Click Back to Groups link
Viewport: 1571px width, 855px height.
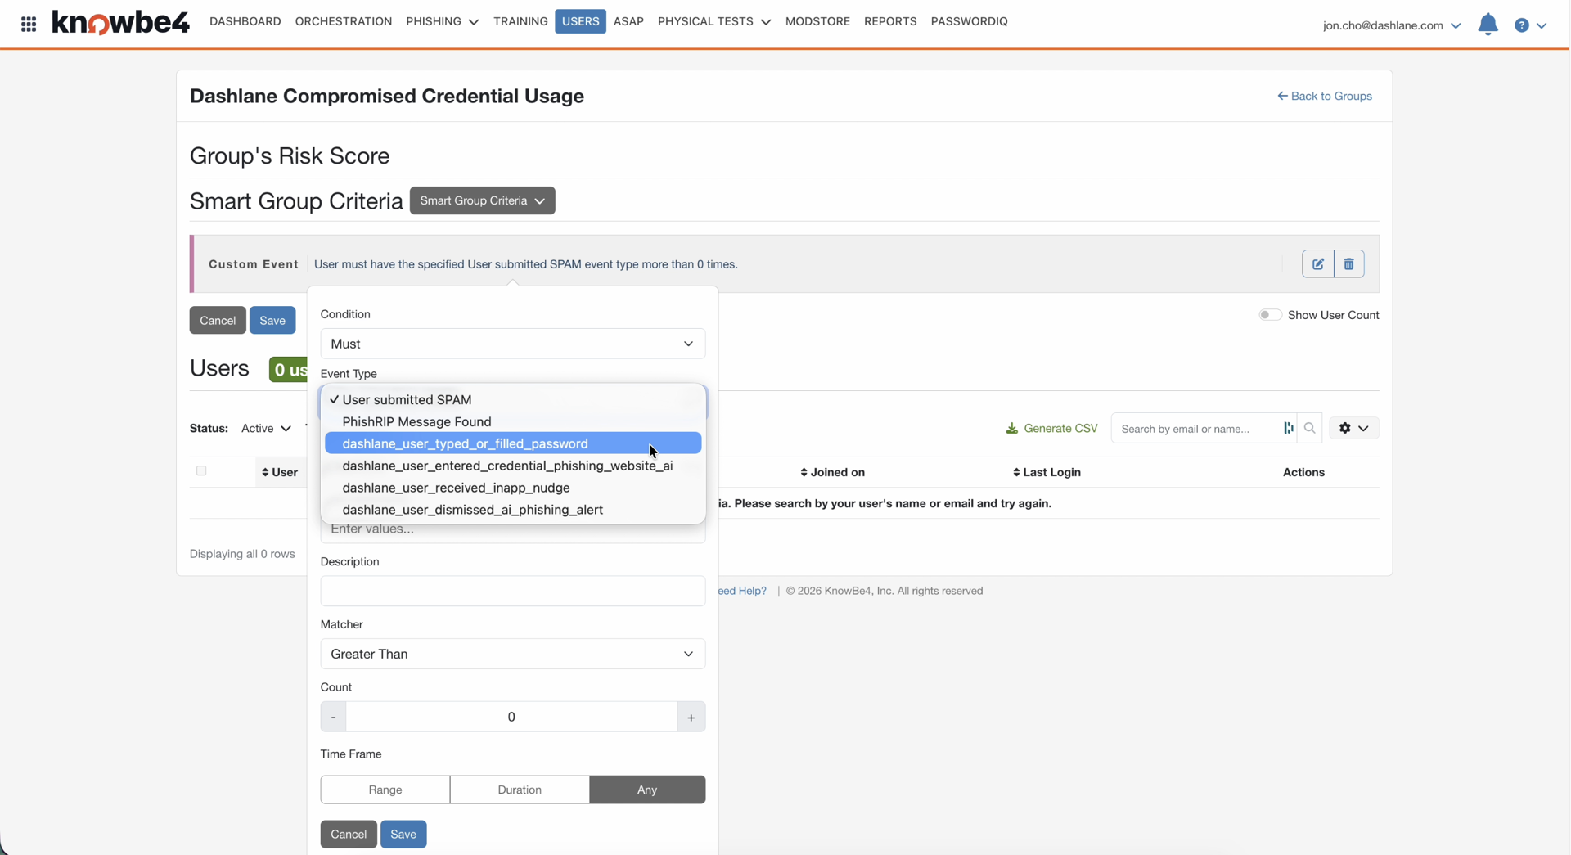(x=1325, y=96)
